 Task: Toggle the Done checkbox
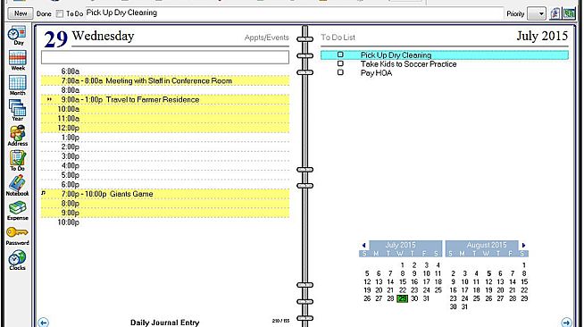(60, 13)
